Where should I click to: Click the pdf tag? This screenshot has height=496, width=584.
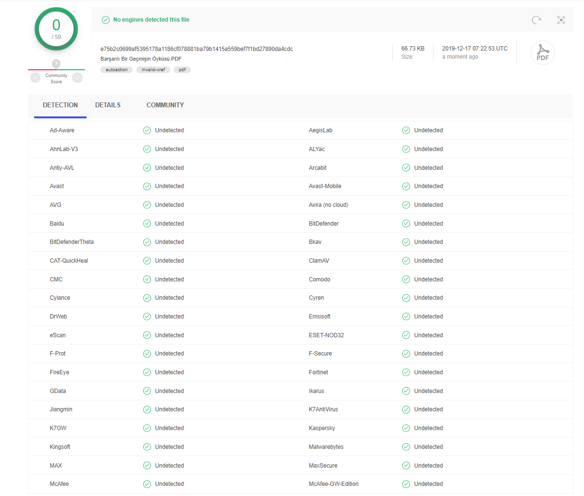click(x=182, y=70)
